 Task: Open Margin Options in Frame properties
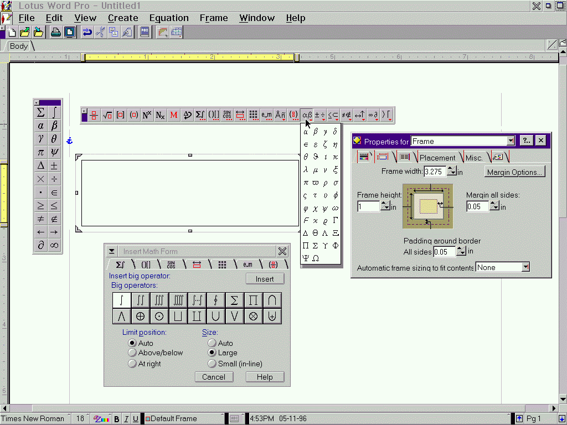pyautogui.click(x=514, y=172)
